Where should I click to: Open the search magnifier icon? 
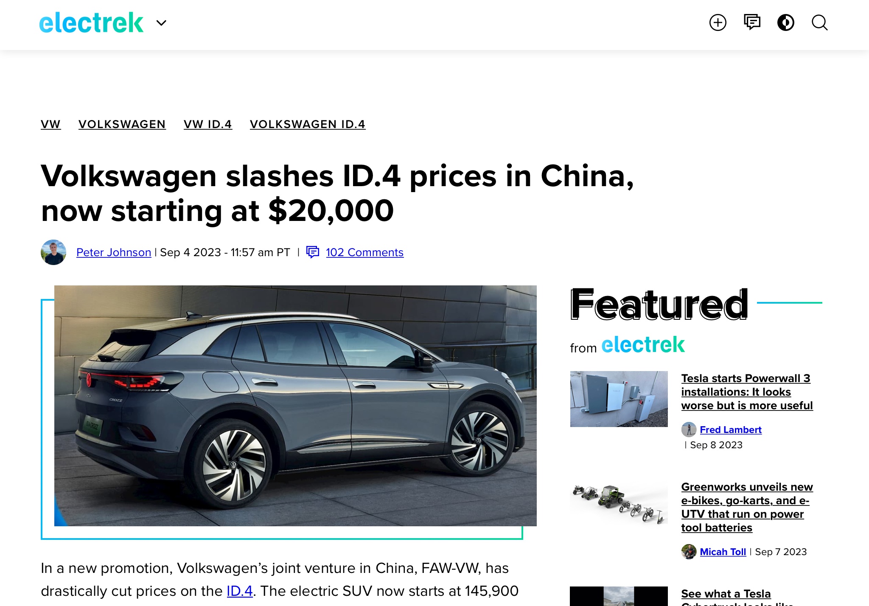click(820, 22)
